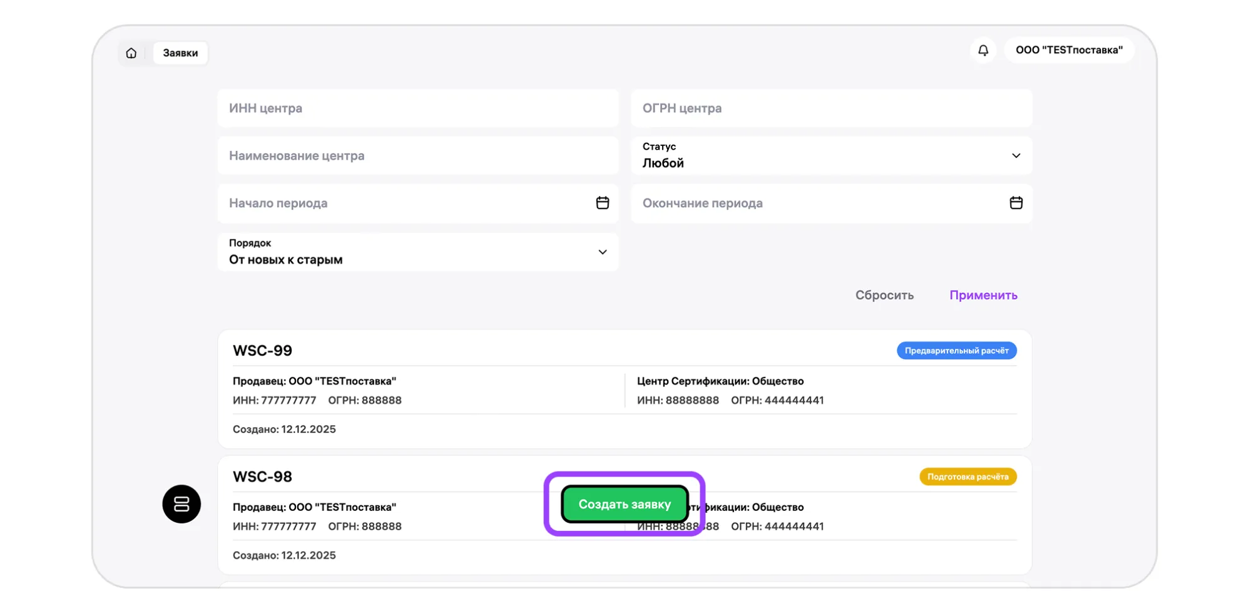Click Применить to apply filters
1251x613 pixels.
click(x=983, y=295)
